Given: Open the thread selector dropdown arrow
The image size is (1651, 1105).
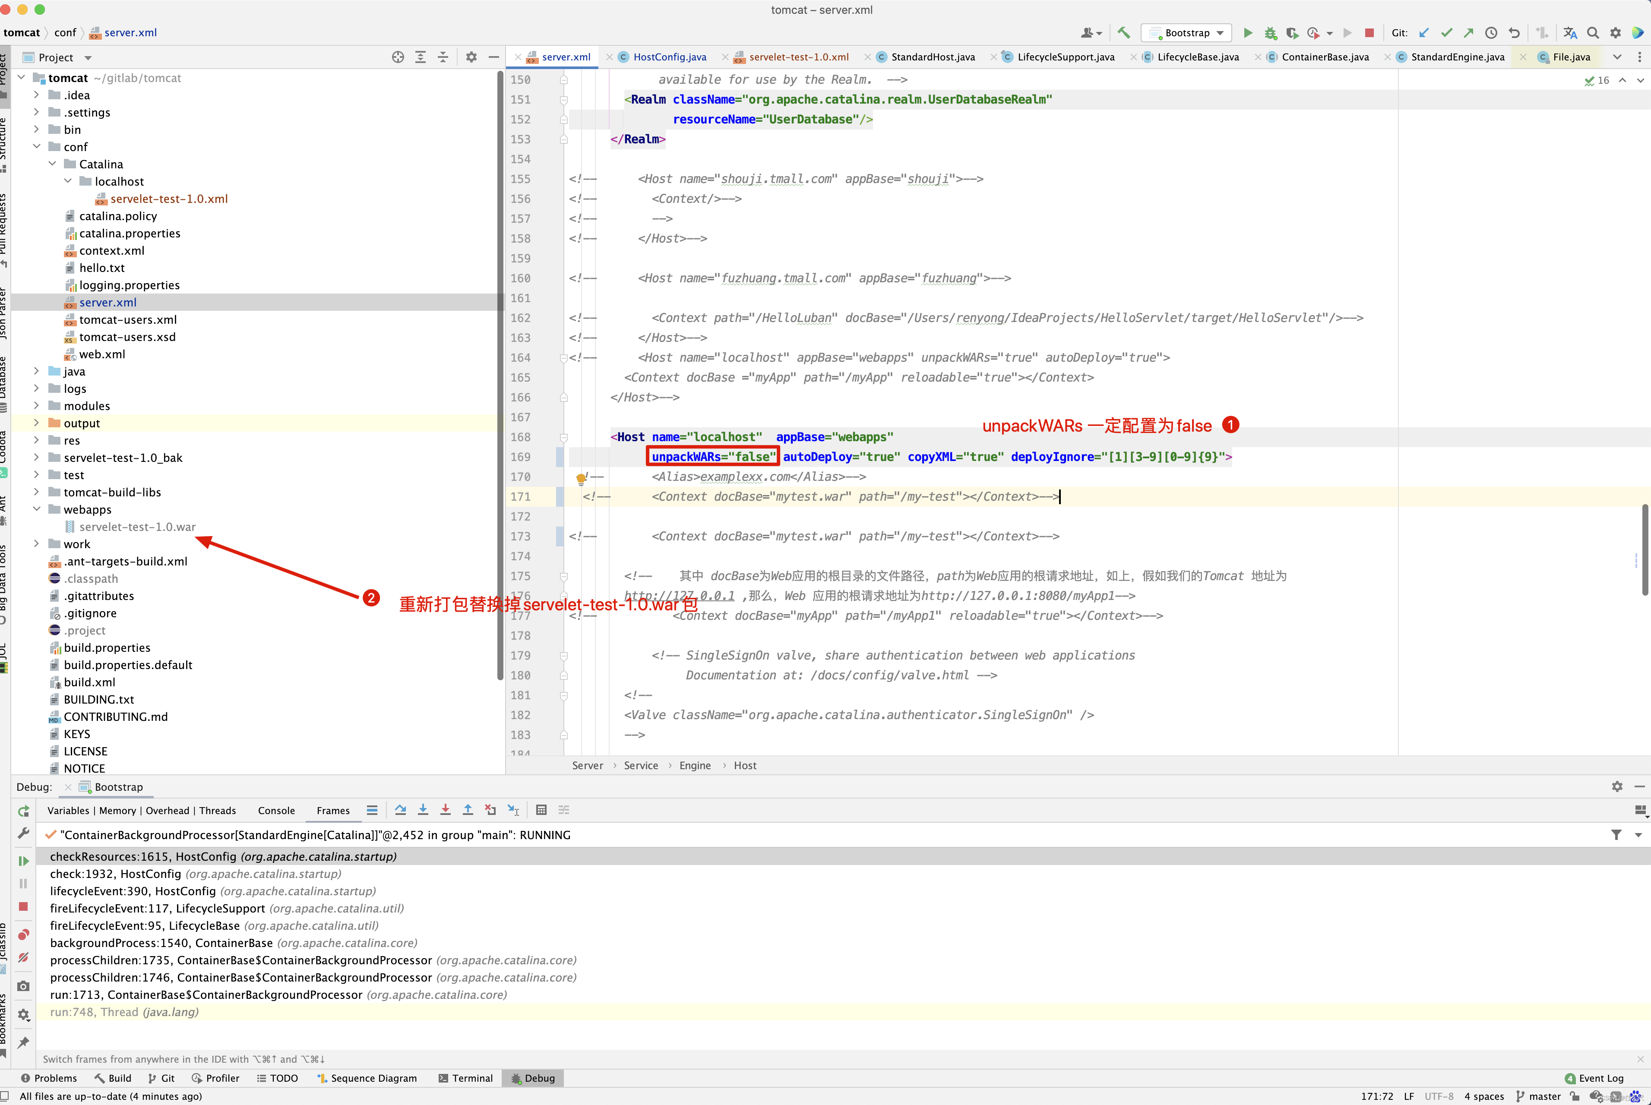Looking at the screenshot, I should point(1638,834).
